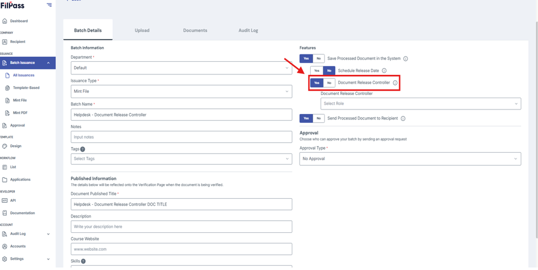Click the Notes input field
Screen dimensions: 538x270
coord(181,137)
